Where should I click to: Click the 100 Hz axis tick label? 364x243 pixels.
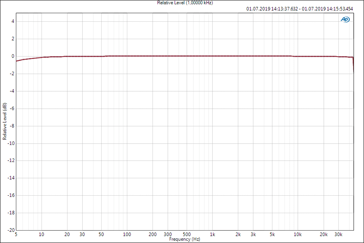[127, 234]
